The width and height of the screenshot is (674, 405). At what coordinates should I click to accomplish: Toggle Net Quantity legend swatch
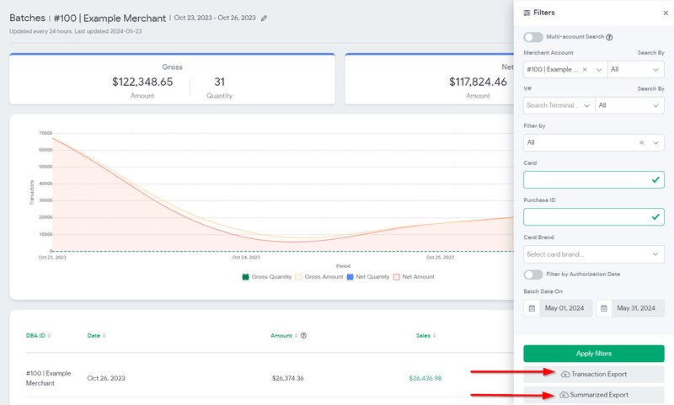pos(350,277)
